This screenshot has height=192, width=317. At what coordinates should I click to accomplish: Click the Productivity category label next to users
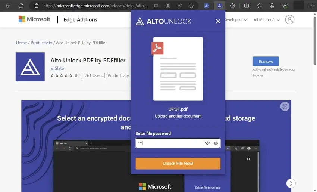point(118,75)
